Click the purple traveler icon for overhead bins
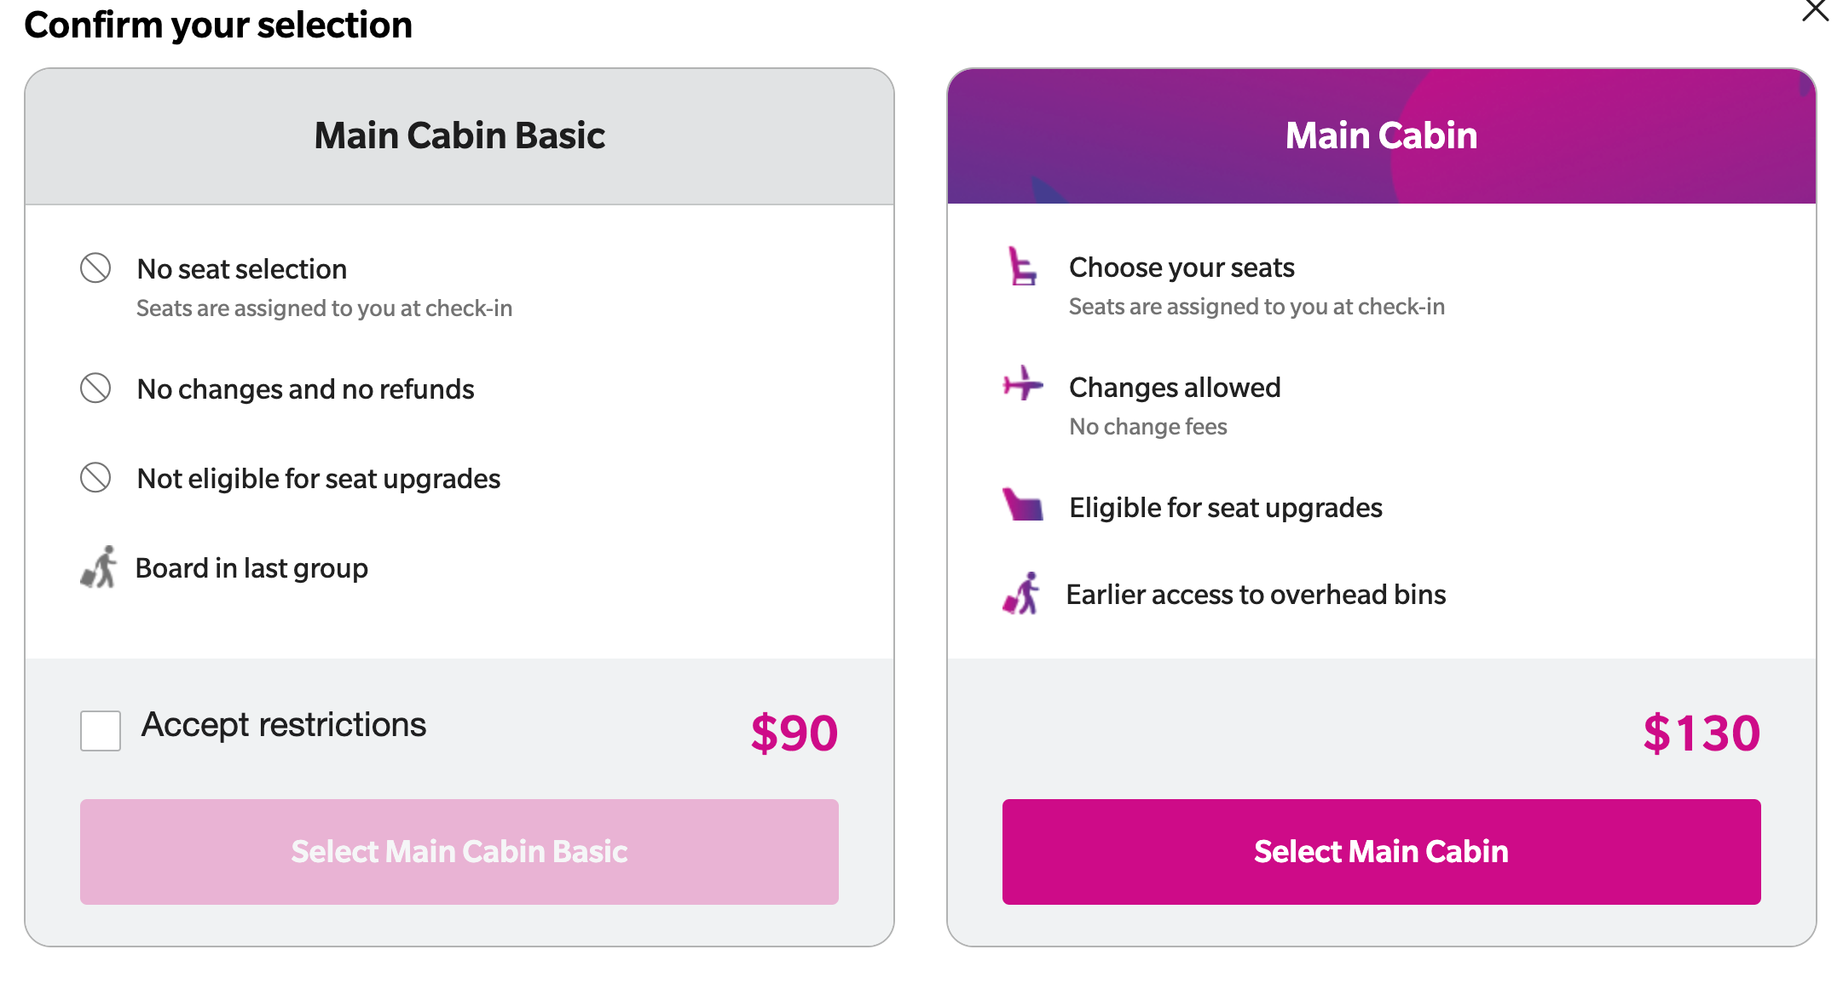Viewport: 1843px width, 1007px height. point(1021,594)
